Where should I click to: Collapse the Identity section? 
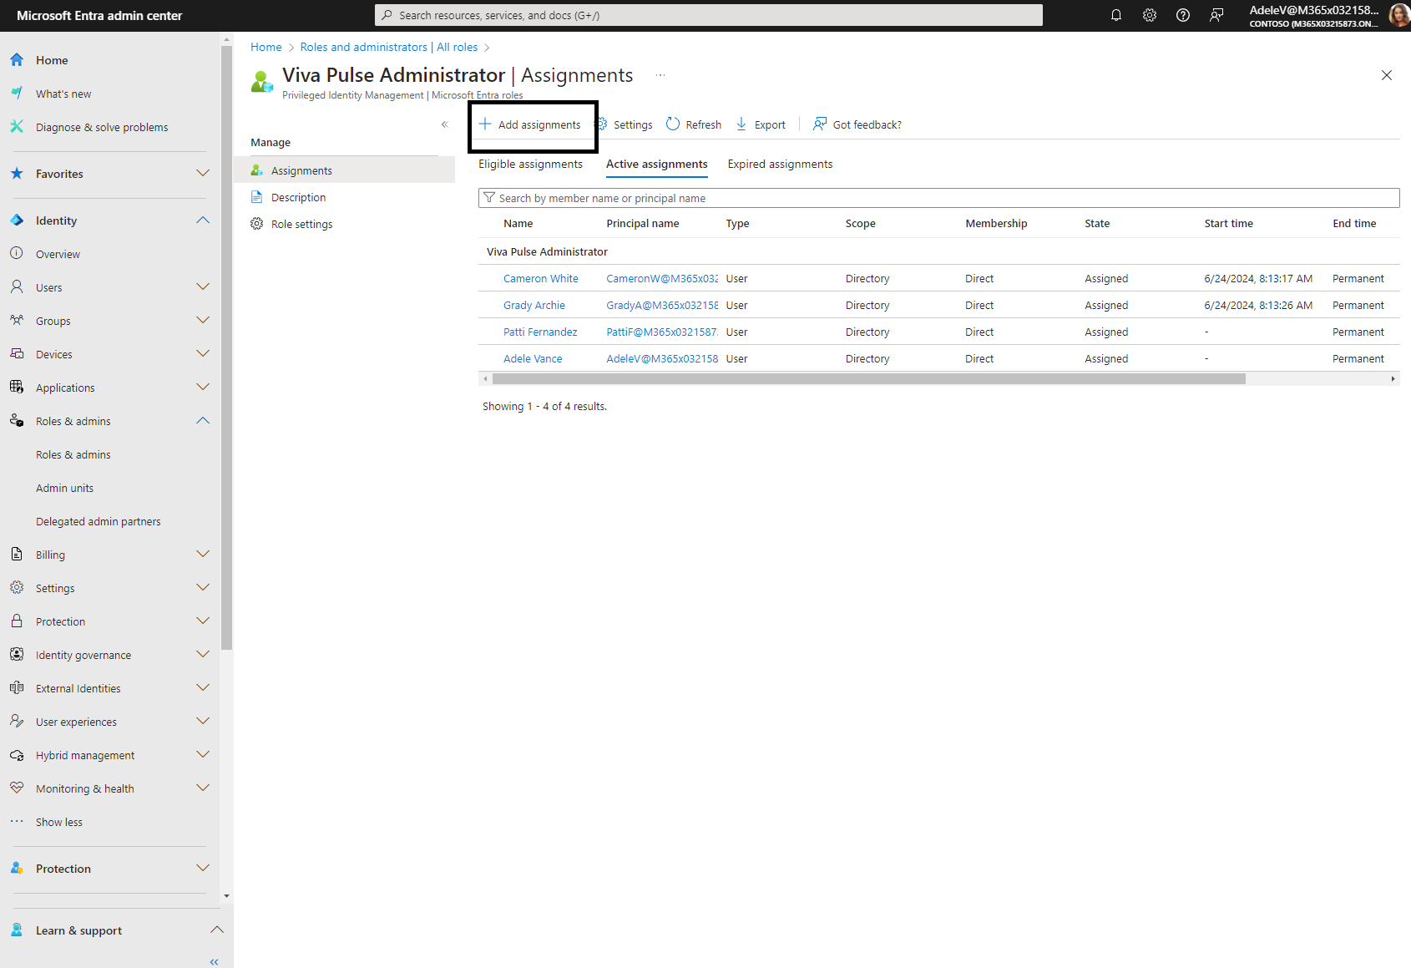pyautogui.click(x=202, y=220)
